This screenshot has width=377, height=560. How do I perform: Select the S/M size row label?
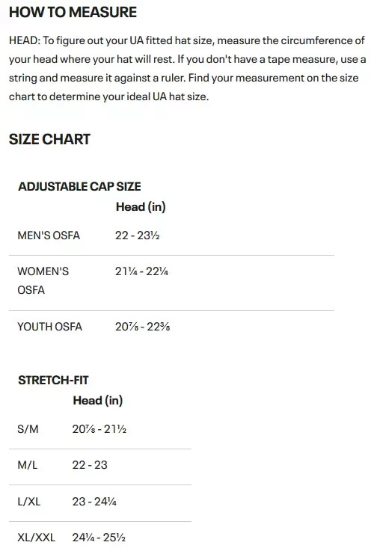tap(28, 429)
